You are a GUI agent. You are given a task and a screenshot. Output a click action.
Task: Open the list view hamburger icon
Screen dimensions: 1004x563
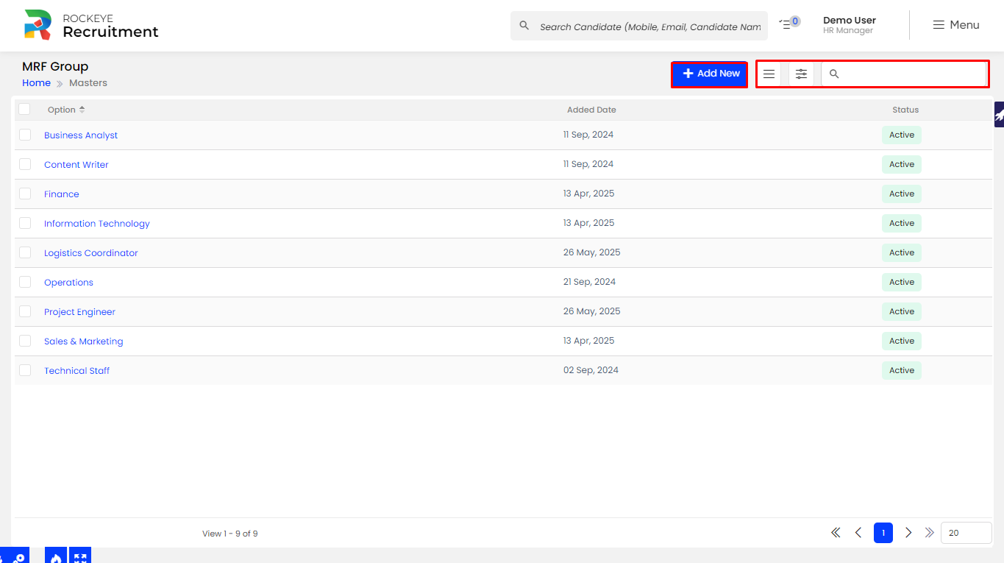click(x=769, y=74)
